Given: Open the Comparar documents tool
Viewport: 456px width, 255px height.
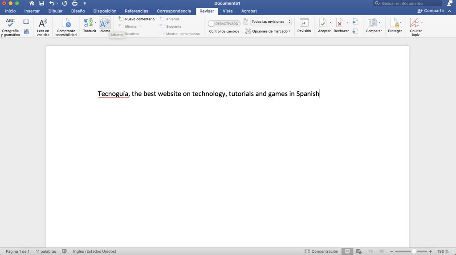Looking at the screenshot, I should [374, 25].
